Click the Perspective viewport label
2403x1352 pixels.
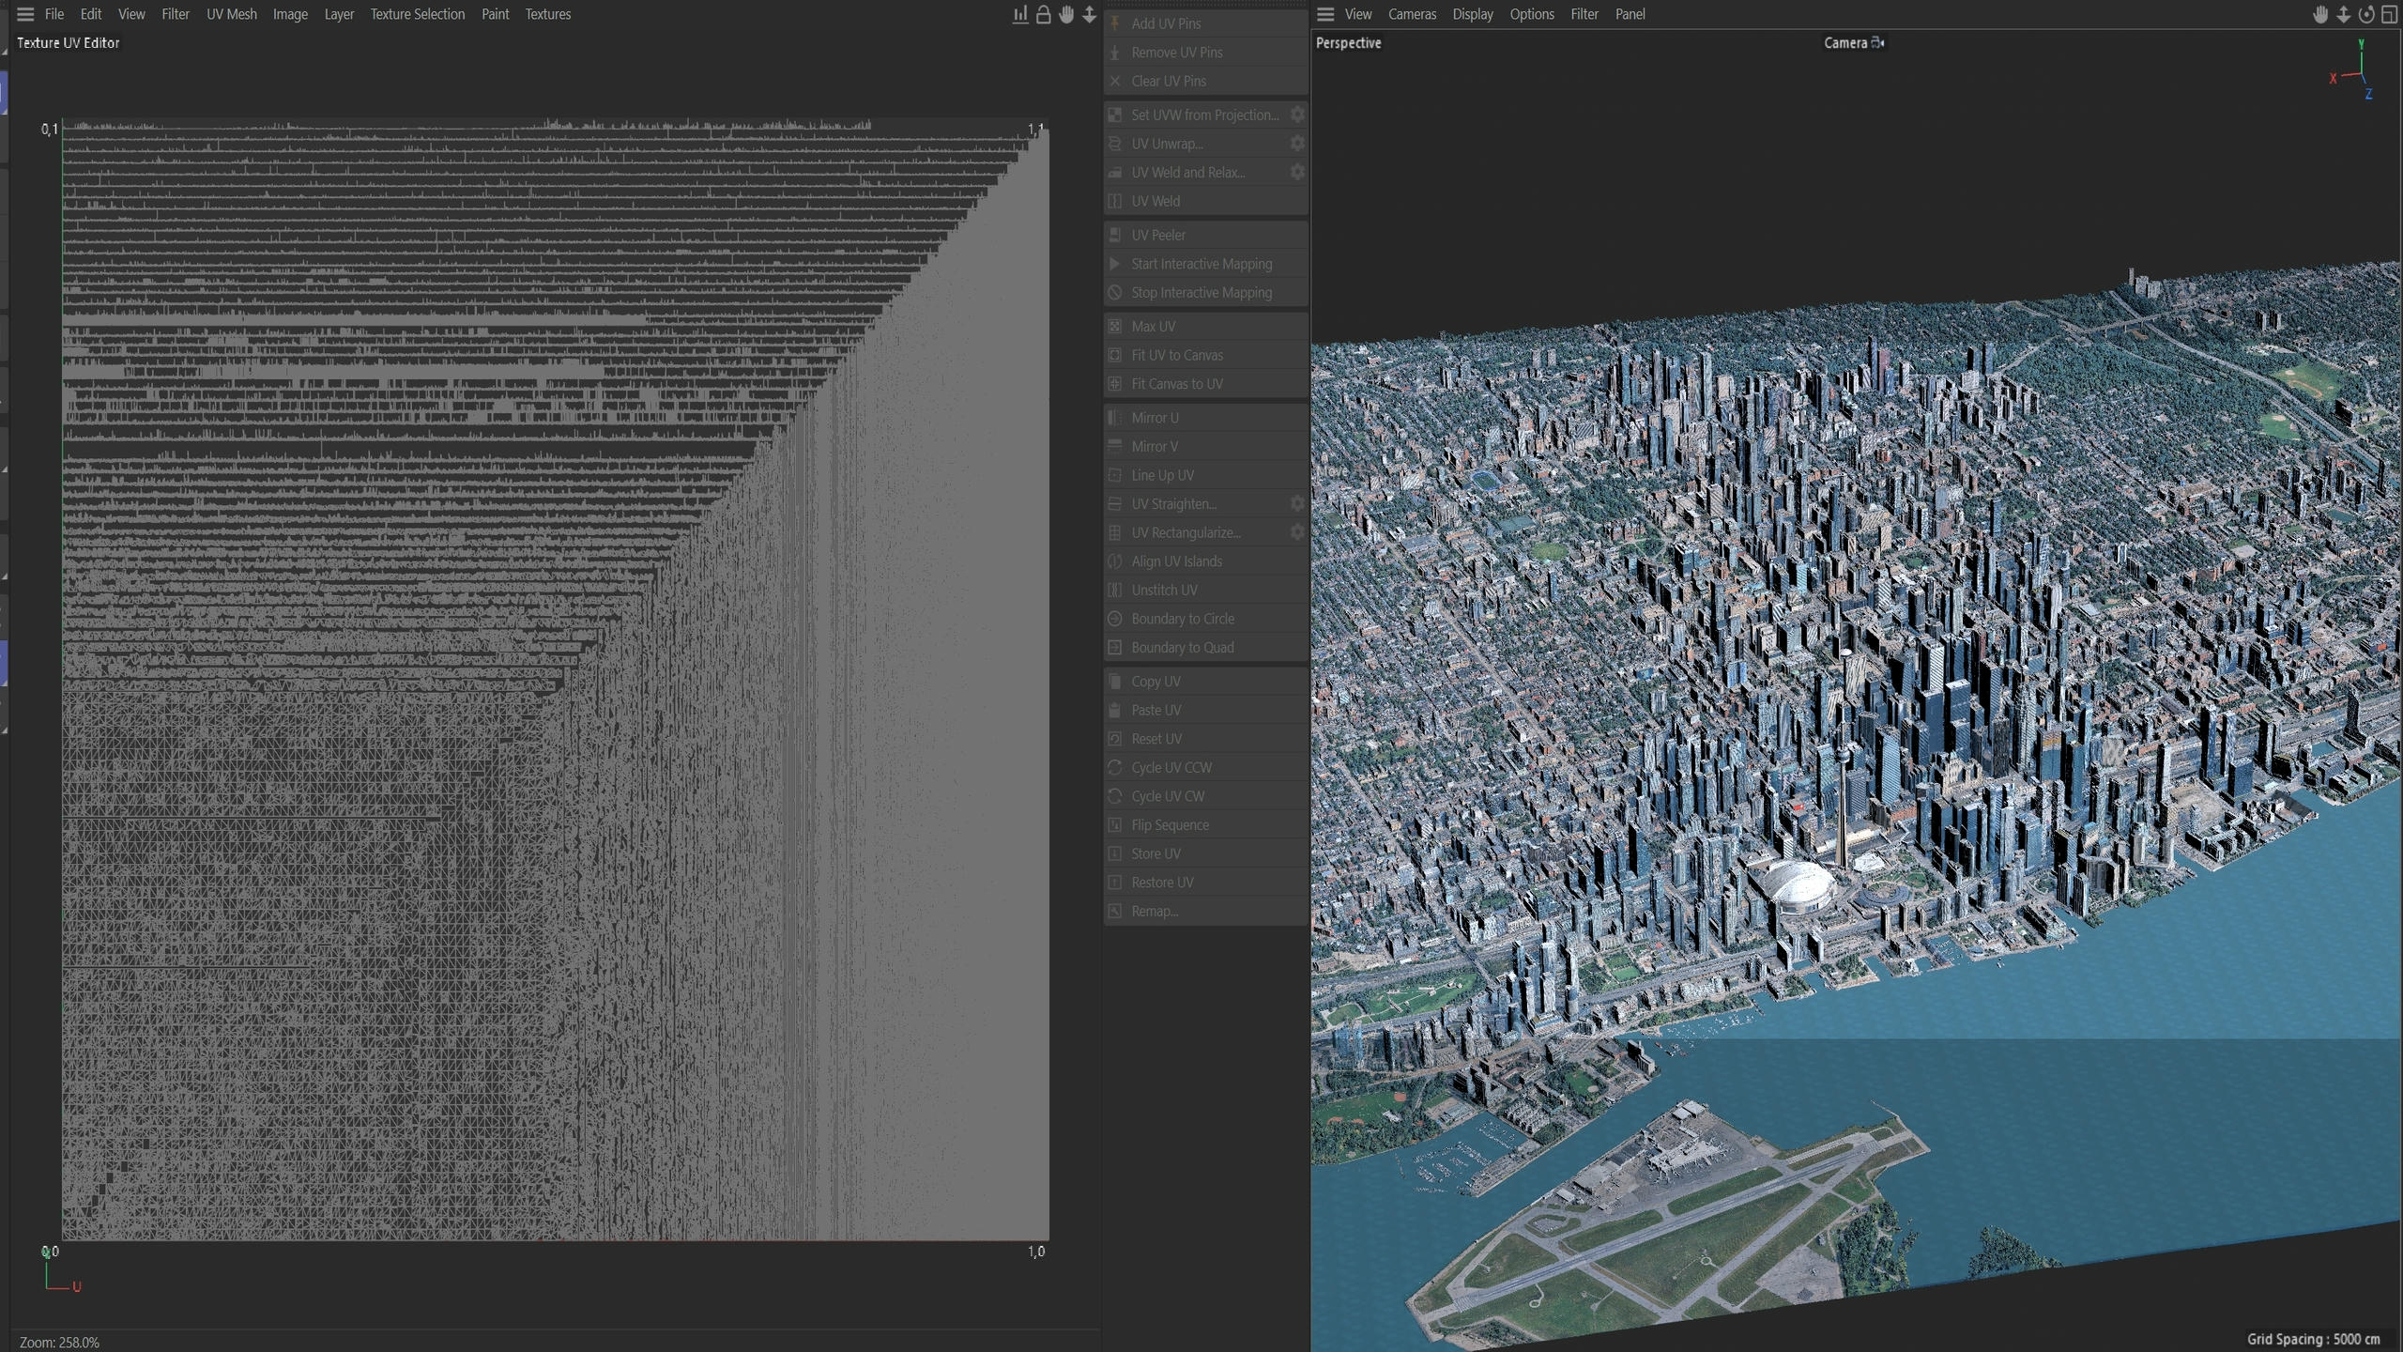[1349, 43]
